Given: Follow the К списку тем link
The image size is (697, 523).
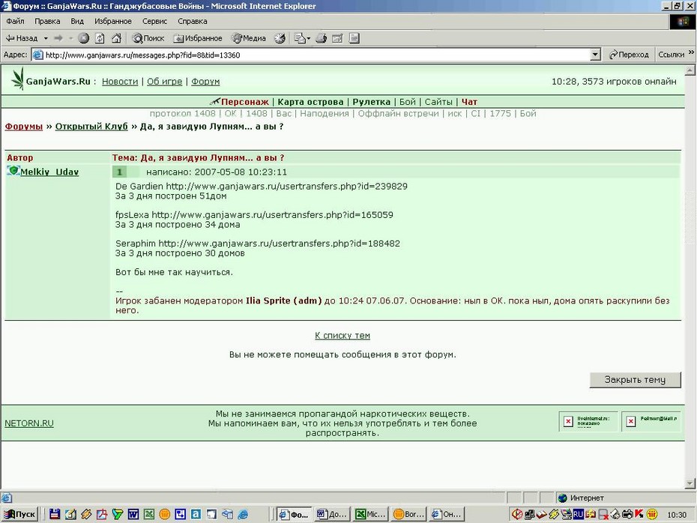Looking at the screenshot, I should (x=343, y=336).
